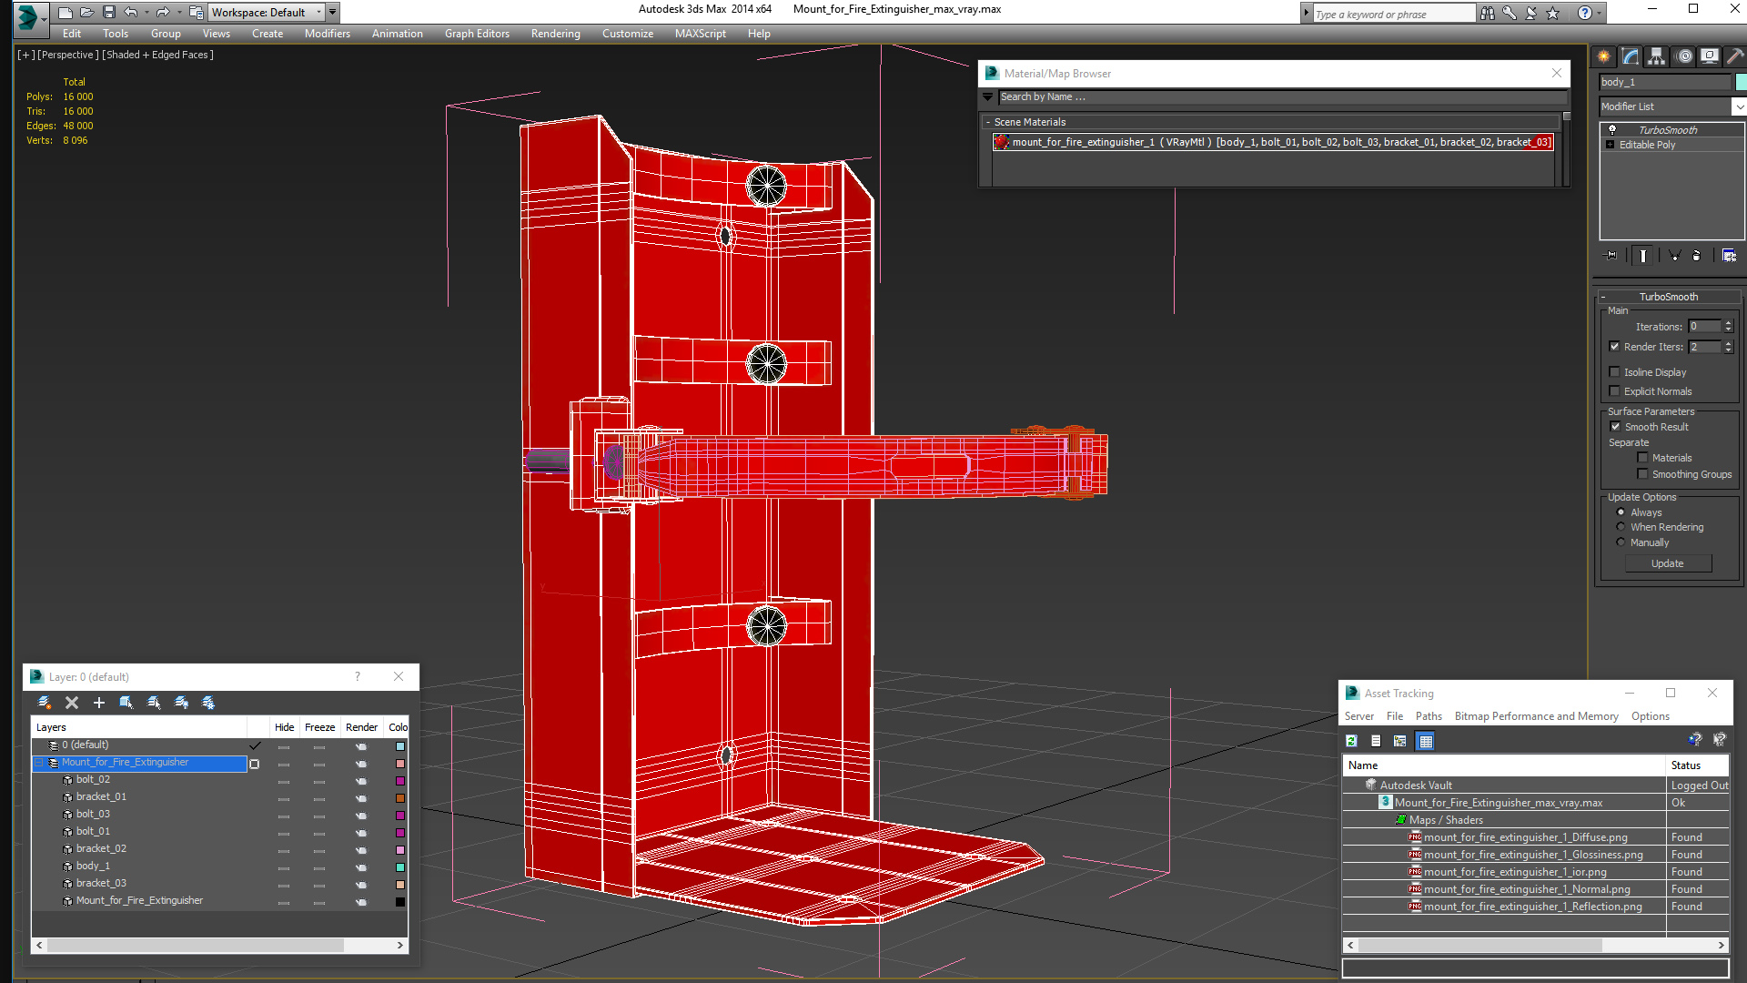Click Refresh icon in Asset Tracking toolbar
The image size is (1747, 983).
coord(1352,741)
